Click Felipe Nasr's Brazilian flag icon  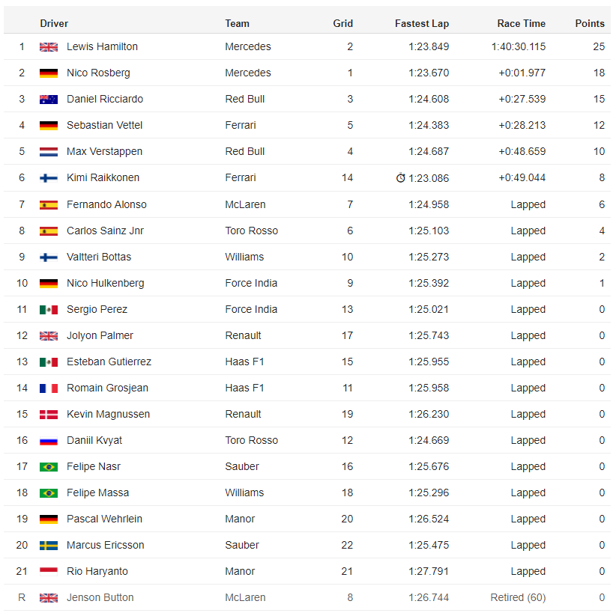[x=49, y=467]
